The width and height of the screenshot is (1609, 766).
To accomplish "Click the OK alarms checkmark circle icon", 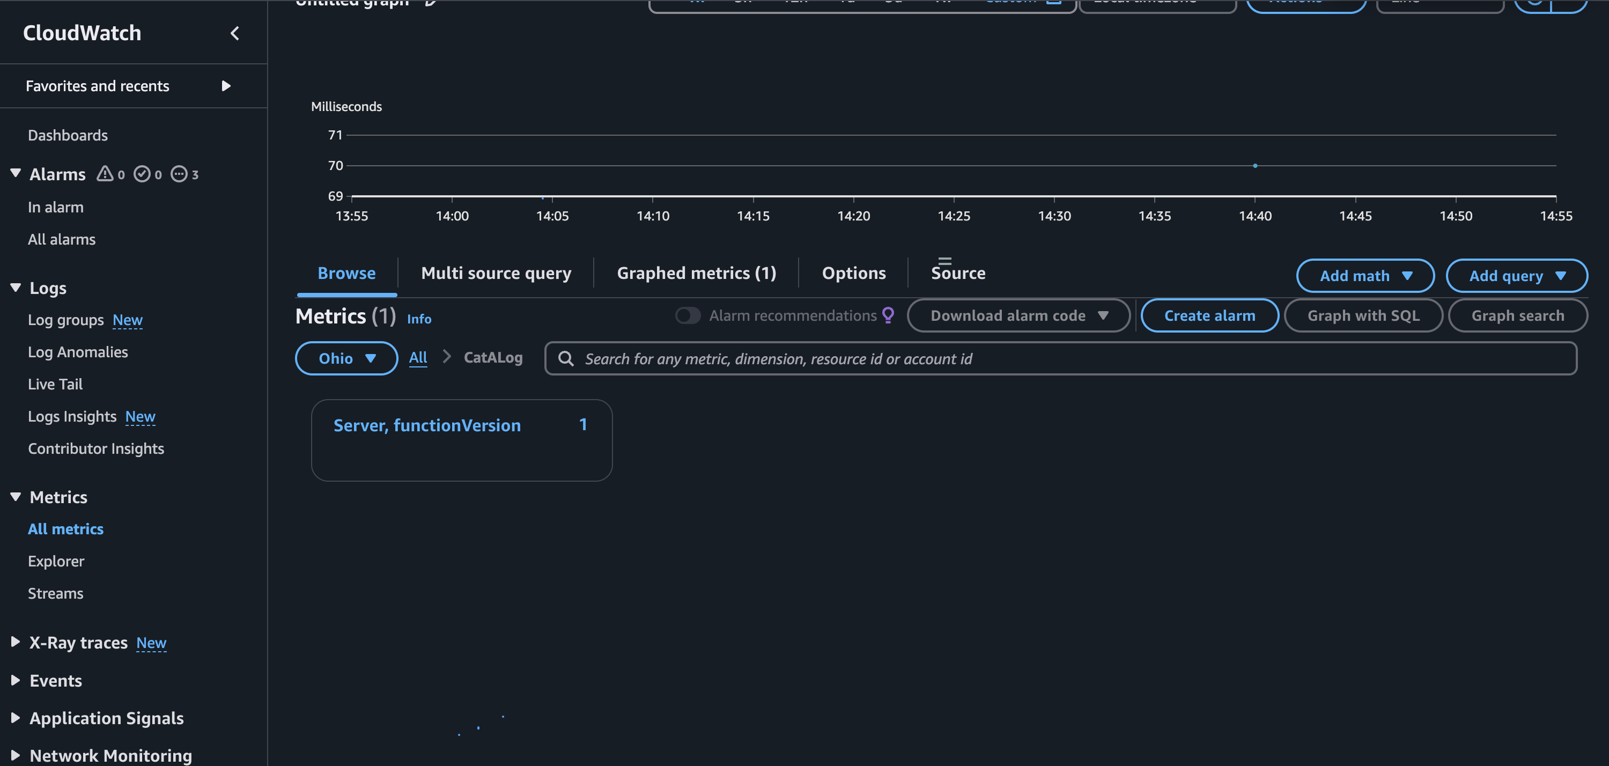I will [143, 174].
